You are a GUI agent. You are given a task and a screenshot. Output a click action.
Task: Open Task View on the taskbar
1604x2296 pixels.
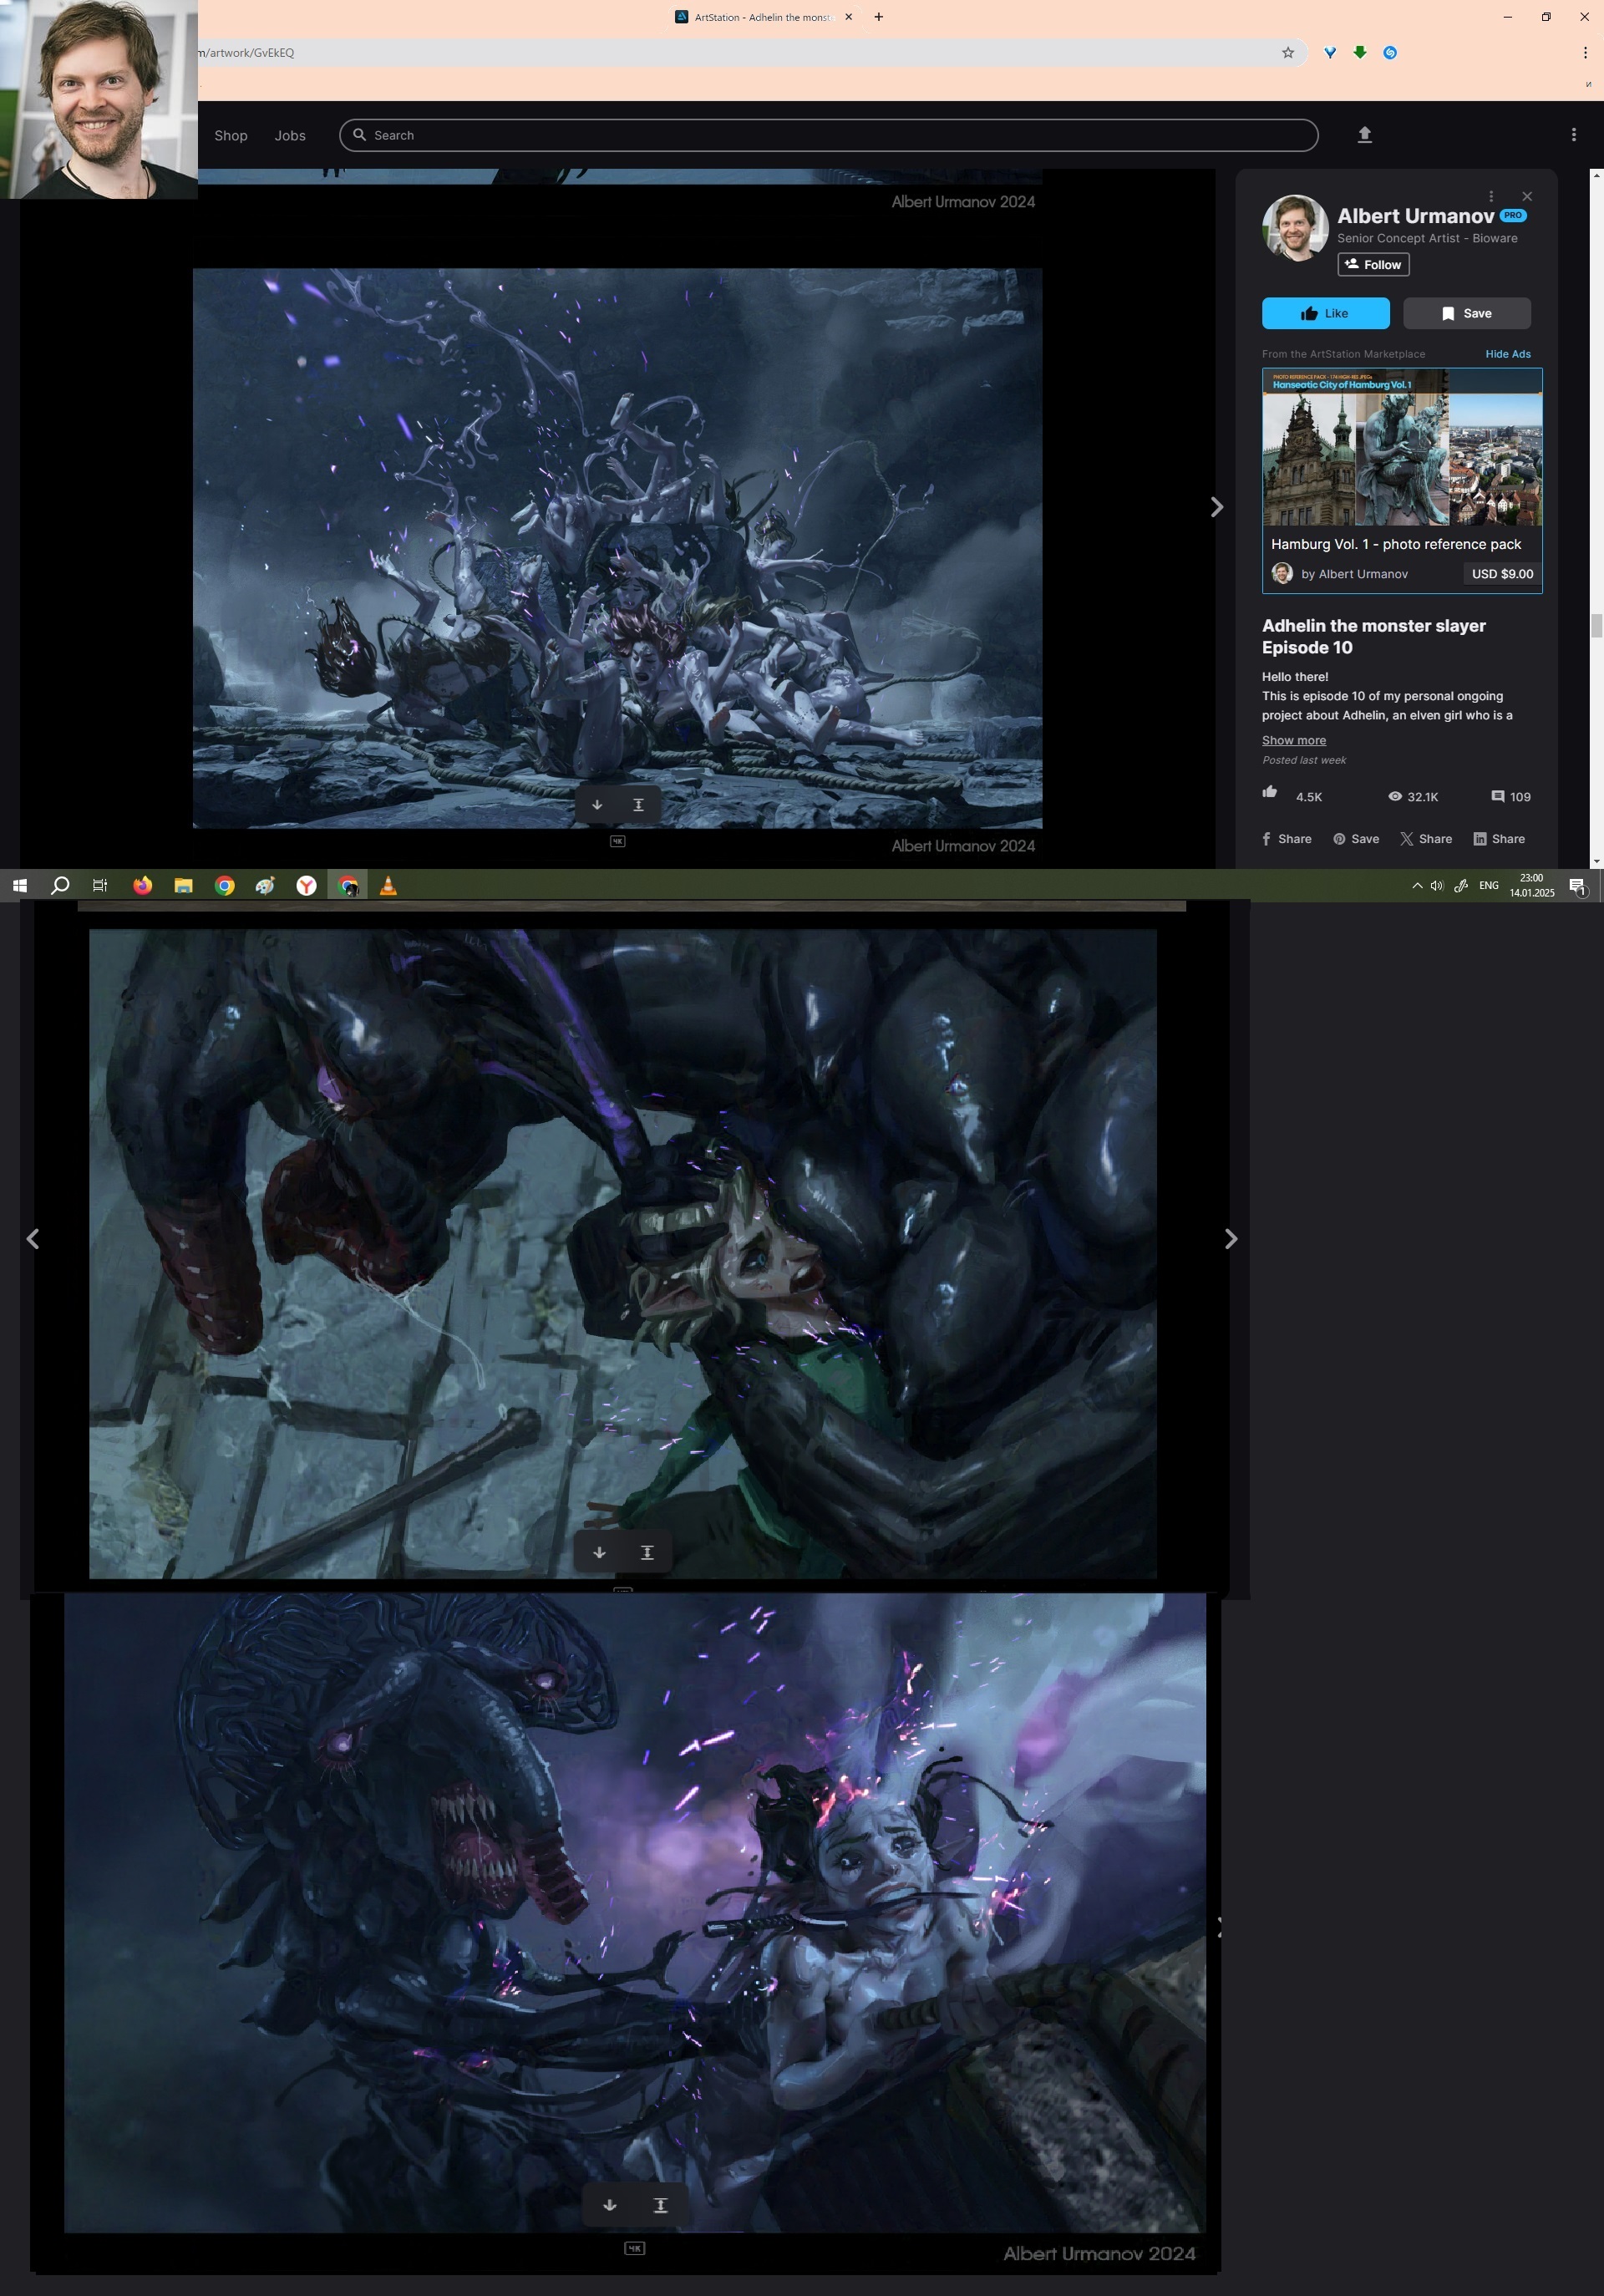[x=100, y=885]
